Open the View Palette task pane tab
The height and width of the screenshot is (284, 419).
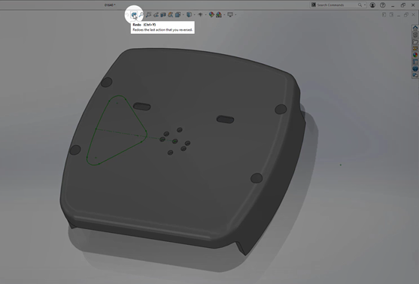[415, 48]
